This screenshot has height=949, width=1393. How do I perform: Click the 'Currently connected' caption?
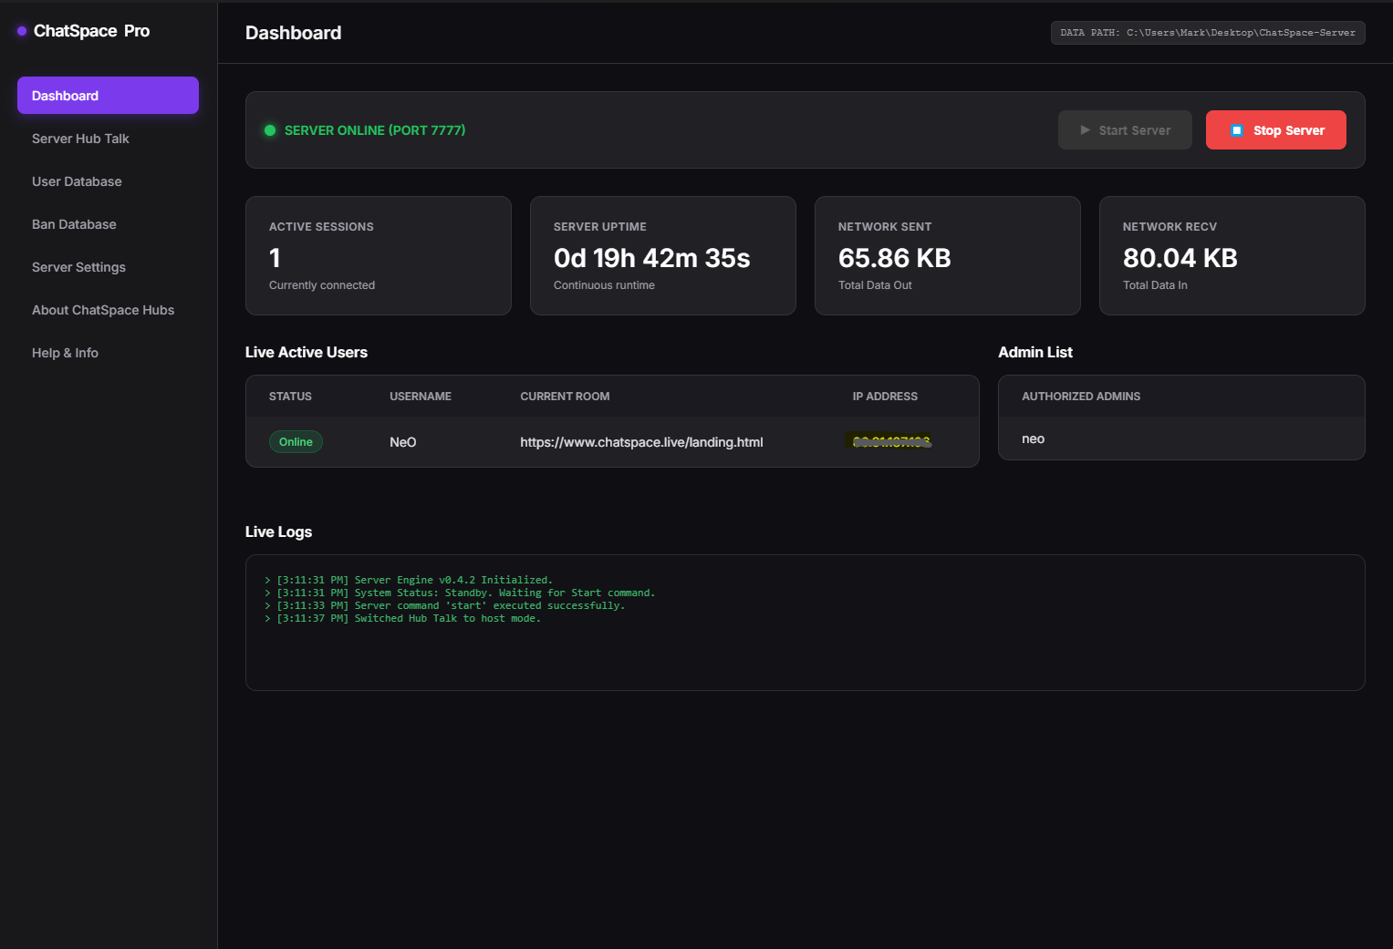[x=322, y=285]
